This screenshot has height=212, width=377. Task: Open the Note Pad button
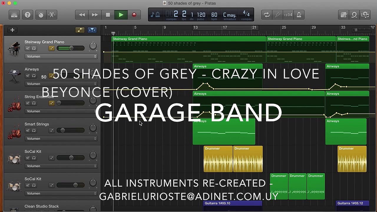point(344,15)
